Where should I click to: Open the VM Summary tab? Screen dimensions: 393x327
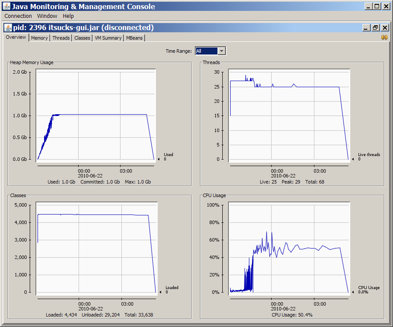tap(108, 38)
